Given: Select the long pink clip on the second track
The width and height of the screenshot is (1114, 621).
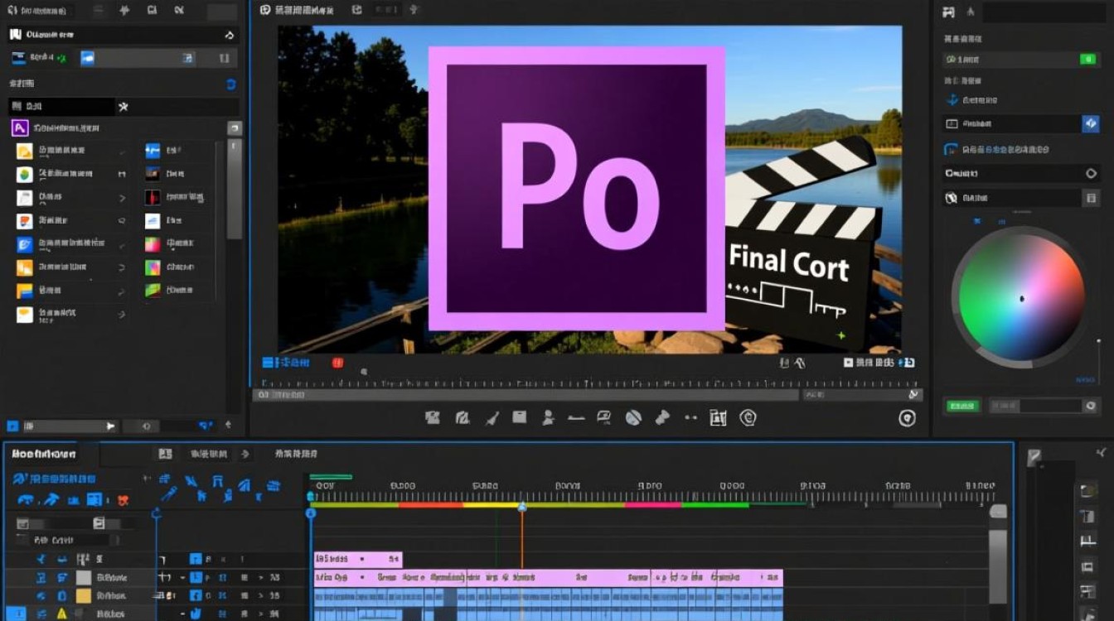Looking at the screenshot, I should coord(549,578).
